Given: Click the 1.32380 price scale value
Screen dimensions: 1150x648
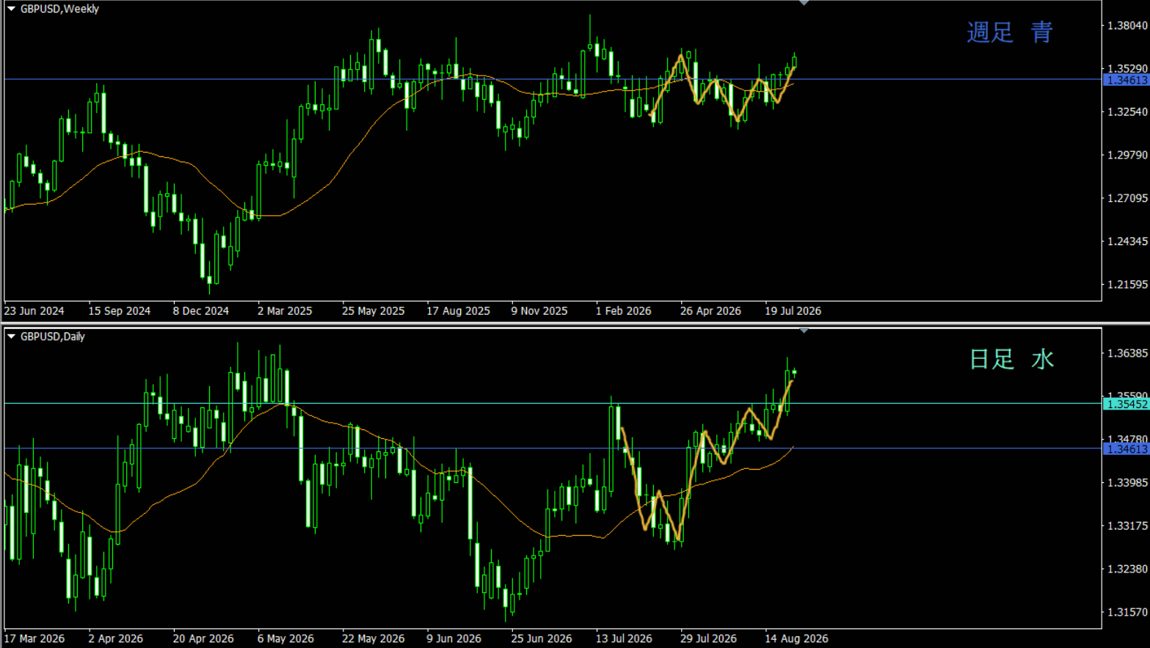Looking at the screenshot, I should [1127, 569].
